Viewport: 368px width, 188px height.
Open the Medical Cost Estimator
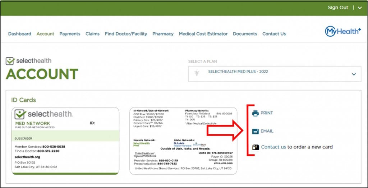203,34
